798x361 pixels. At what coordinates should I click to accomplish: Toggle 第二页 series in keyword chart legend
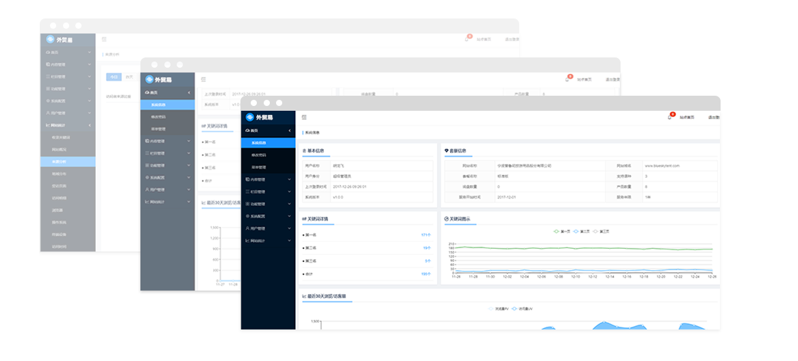point(582,231)
